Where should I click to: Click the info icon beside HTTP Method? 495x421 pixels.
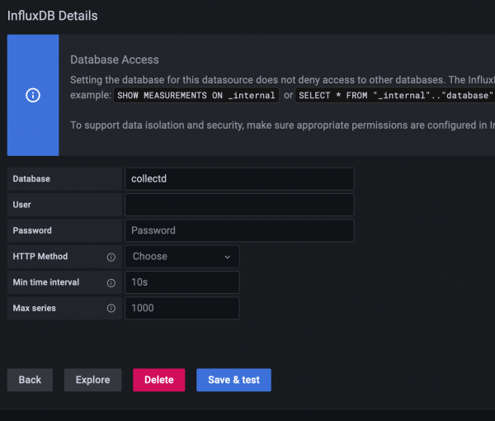click(111, 257)
